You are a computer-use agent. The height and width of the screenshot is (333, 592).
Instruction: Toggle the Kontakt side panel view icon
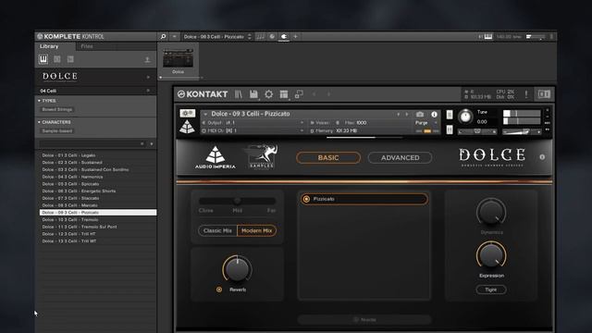coord(544,94)
